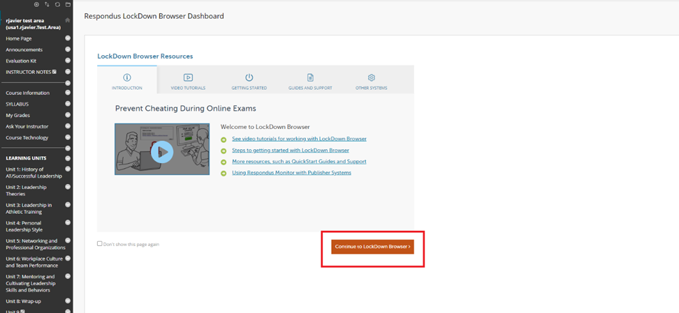Click the Continue to LockDown Browser button
Viewport: 679px width, 313px height.
click(x=372, y=246)
